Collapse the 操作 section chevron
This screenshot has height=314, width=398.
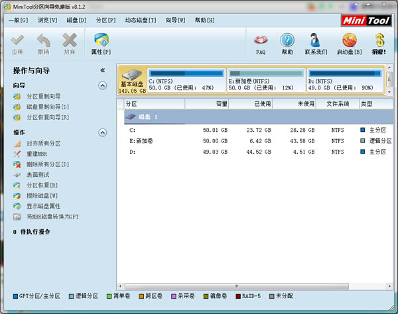[x=103, y=132]
